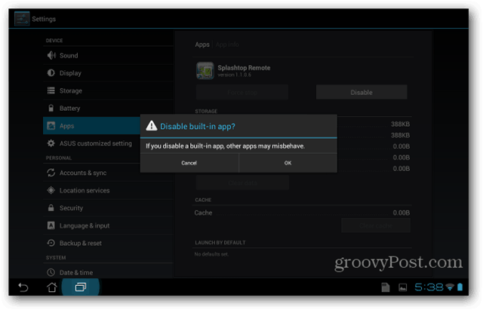The height and width of the screenshot is (310, 483).
Task: Open Security padlock icon
Action: (x=51, y=207)
